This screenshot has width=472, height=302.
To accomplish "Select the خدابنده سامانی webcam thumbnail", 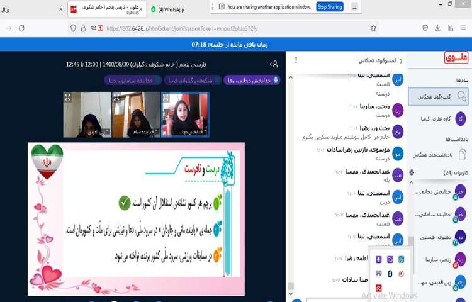I will coord(136,115).
